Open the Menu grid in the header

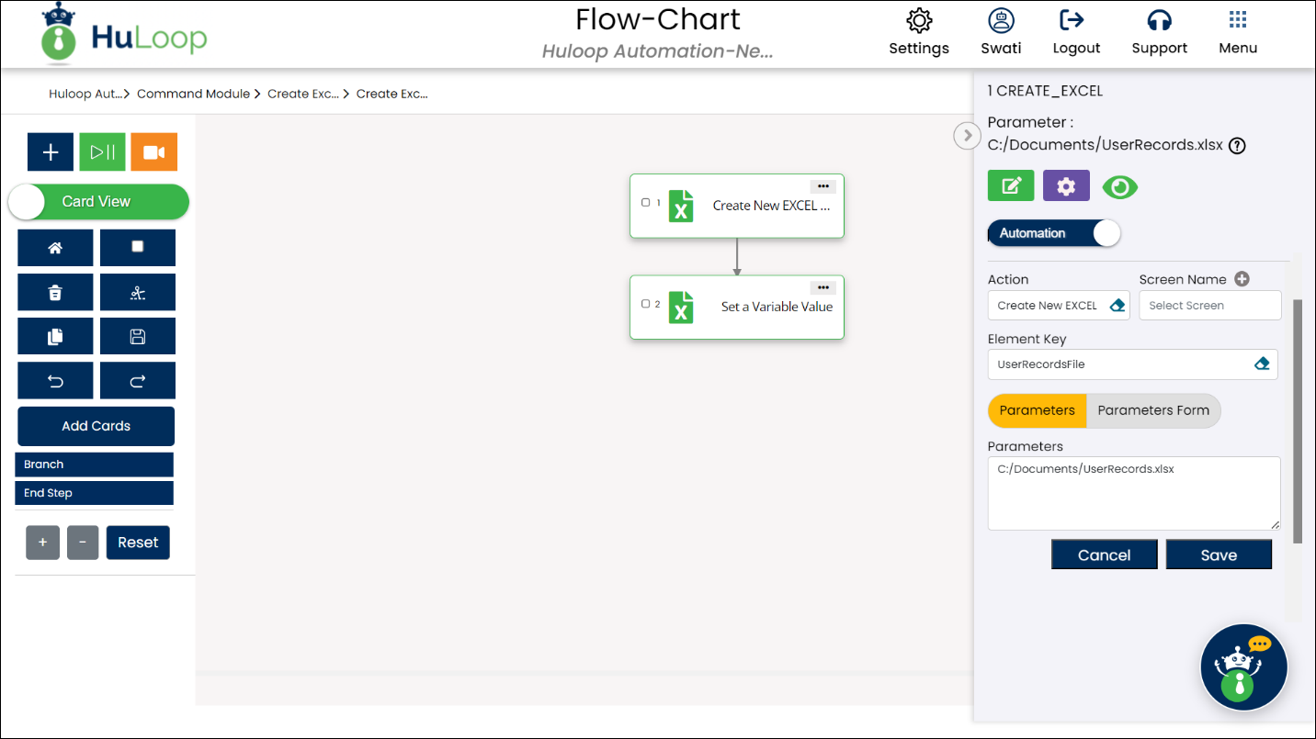coord(1237,31)
